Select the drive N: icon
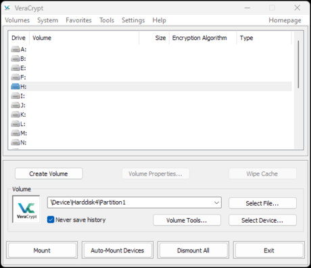Image resolution: width=311 pixels, height=268 pixels. point(16,142)
